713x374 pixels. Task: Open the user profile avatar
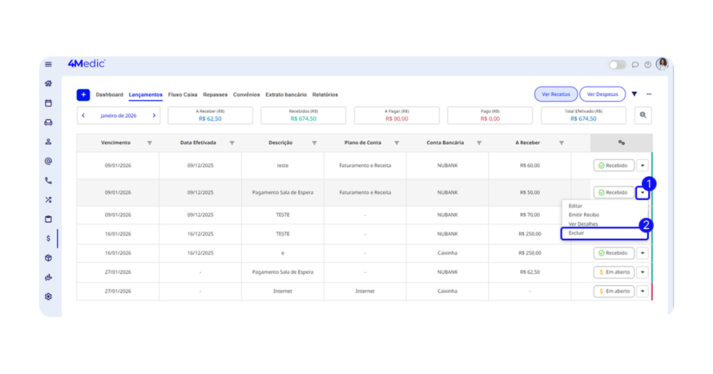(661, 64)
